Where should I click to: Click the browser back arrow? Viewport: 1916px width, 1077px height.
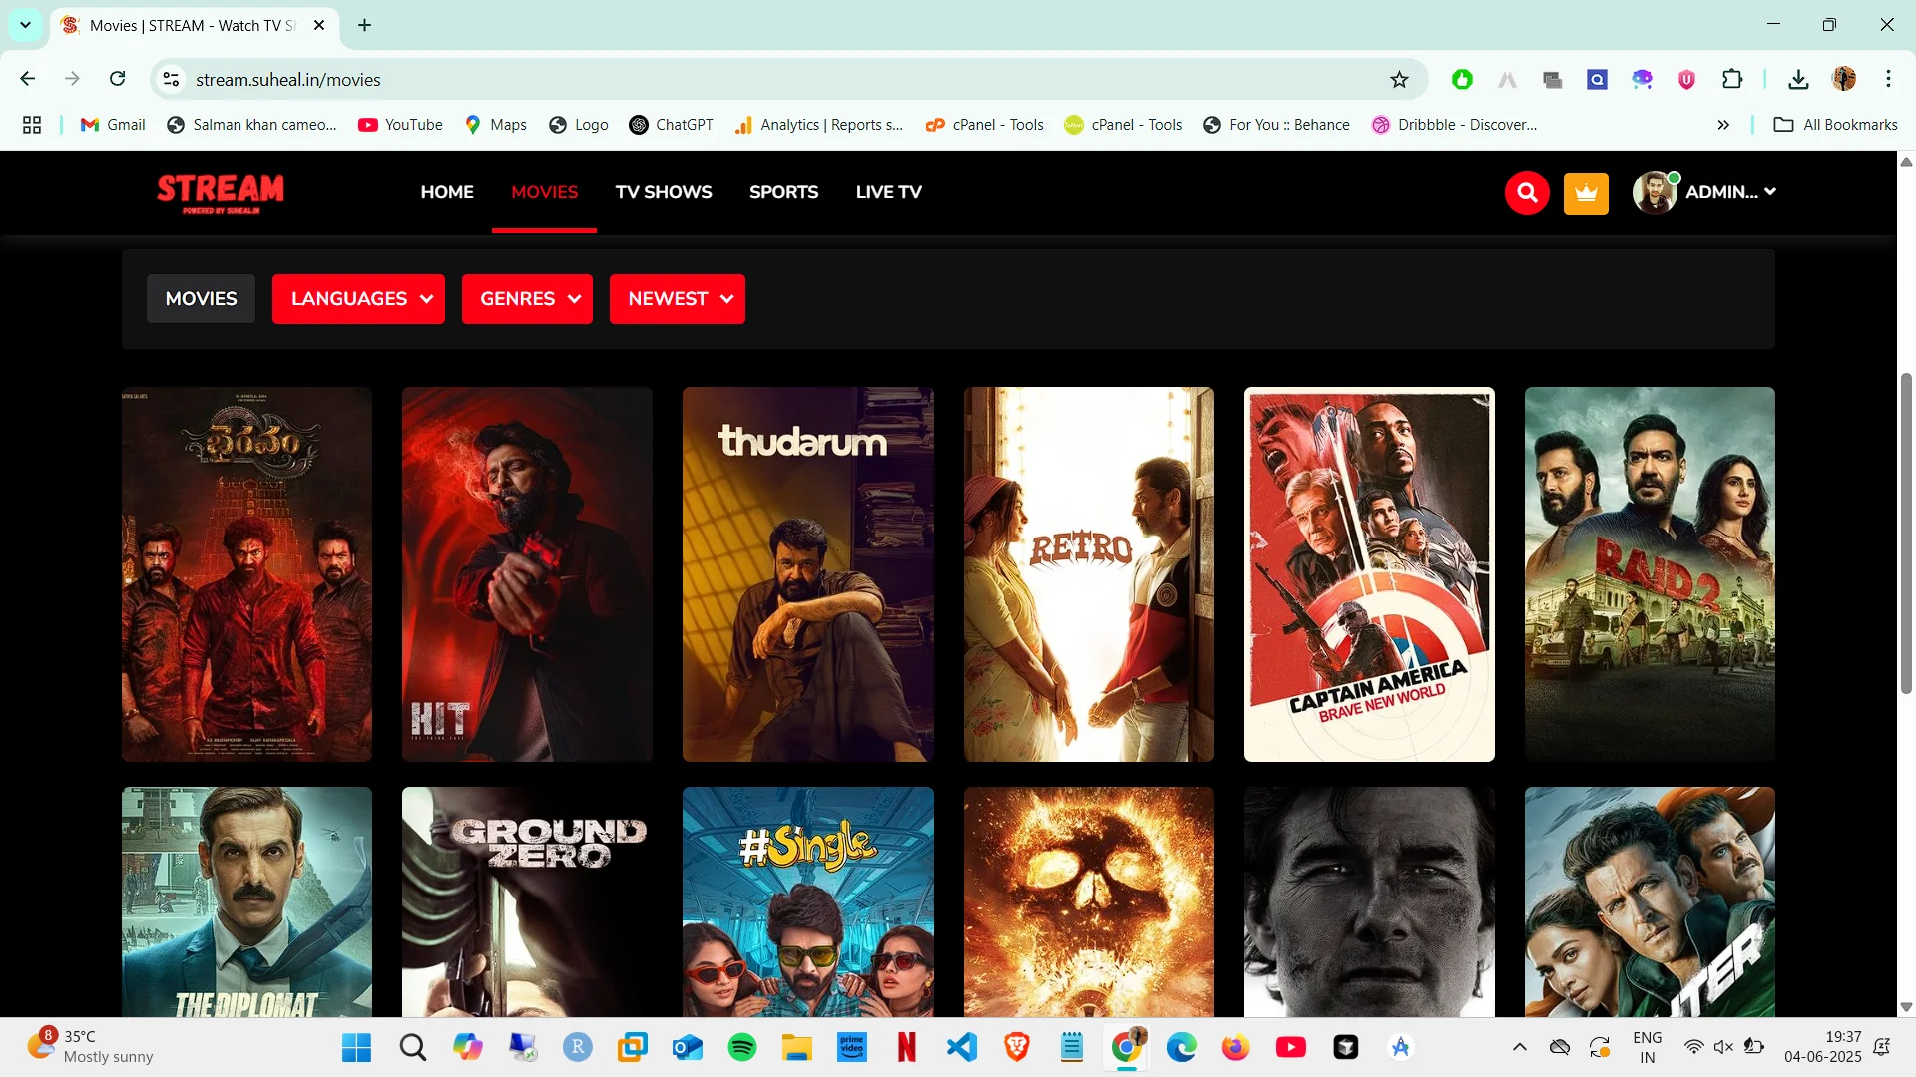point(28,79)
